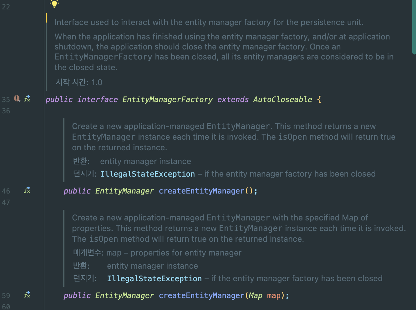Click EntityManager return type on line 46
Image resolution: width=416 pixels, height=310 pixels.
(x=124, y=191)
